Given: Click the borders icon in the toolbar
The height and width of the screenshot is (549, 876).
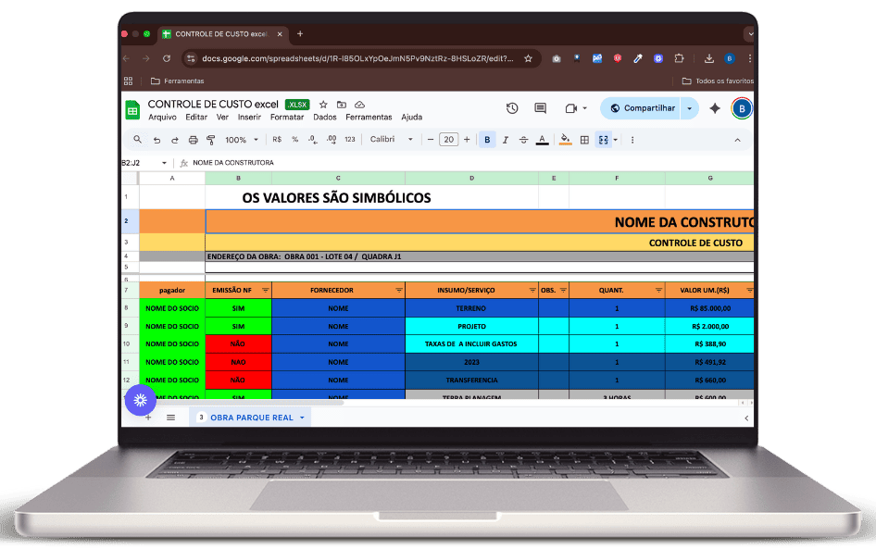Looking at the screenshot, I should [584, 140].
